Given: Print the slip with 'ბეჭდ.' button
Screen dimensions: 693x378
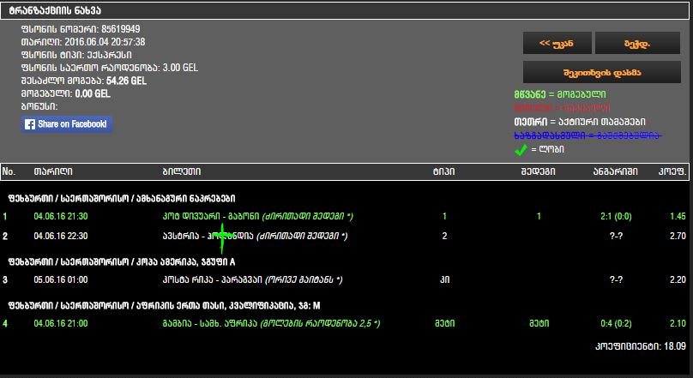Looking at the screenshot, I should [637, 43].
